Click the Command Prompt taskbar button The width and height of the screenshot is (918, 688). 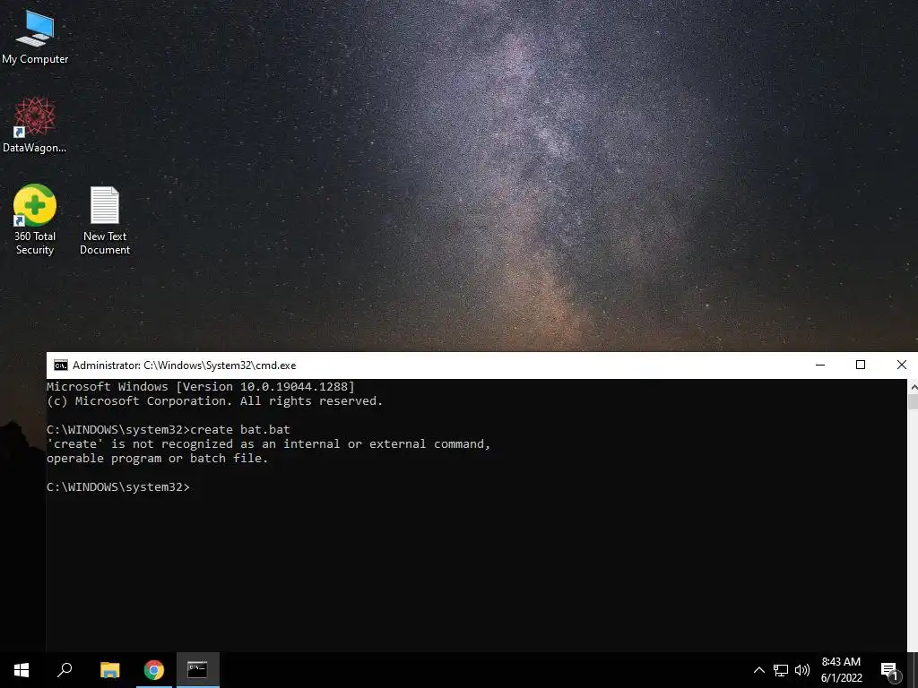click(197, 670)
